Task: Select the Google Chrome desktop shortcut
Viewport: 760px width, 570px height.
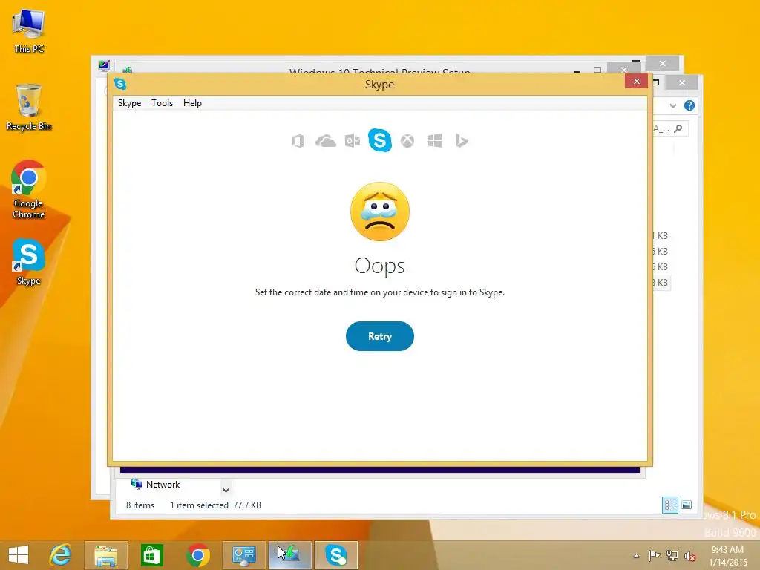Action: click(29, 189)
